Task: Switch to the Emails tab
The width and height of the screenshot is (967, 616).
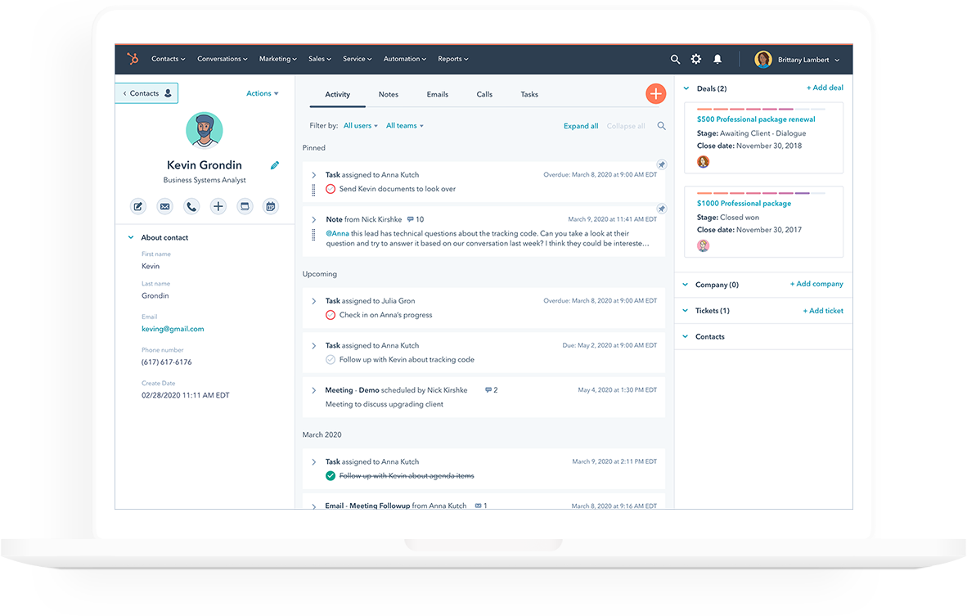Action: coord(438,94)
